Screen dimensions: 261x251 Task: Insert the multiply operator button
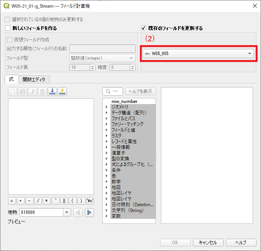47,200
